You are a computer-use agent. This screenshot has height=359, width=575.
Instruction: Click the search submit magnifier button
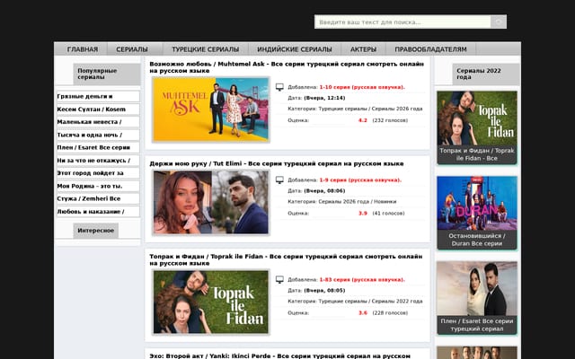pos(499,22)
